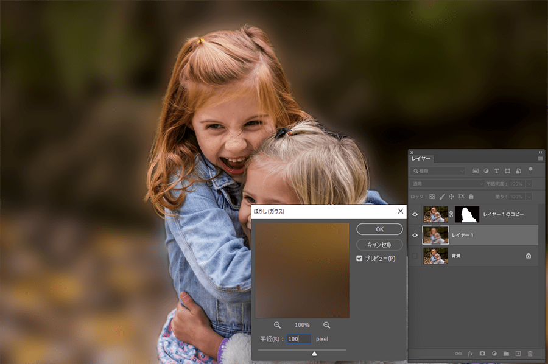The image size is (548, 364).
Task: Lock image pixels with the brush icon
Action: click(x=442, y=197)
